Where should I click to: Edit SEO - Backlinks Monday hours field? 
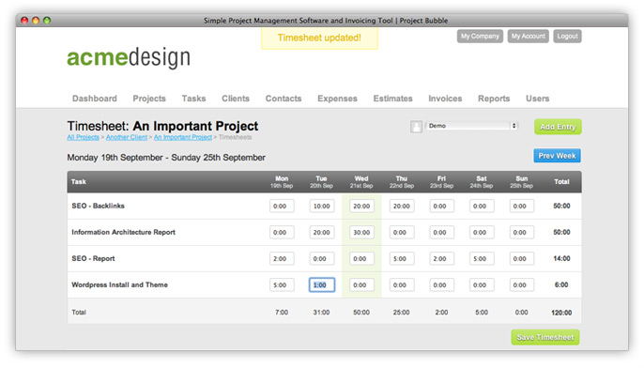tap(282, 206)
